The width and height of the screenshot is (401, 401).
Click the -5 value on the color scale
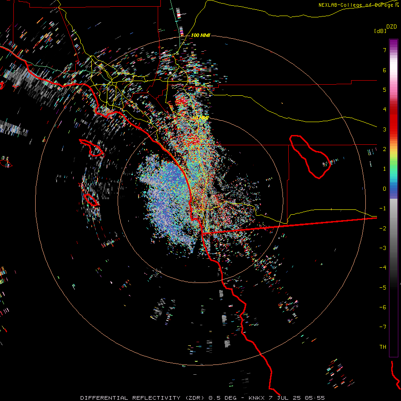(383, 288)
